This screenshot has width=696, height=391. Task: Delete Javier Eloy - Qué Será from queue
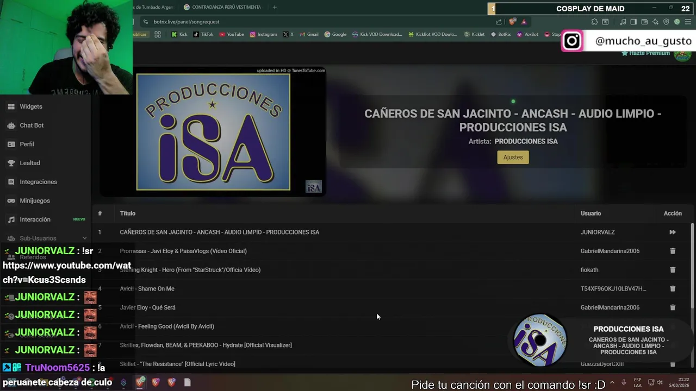[x=673, y=307]
